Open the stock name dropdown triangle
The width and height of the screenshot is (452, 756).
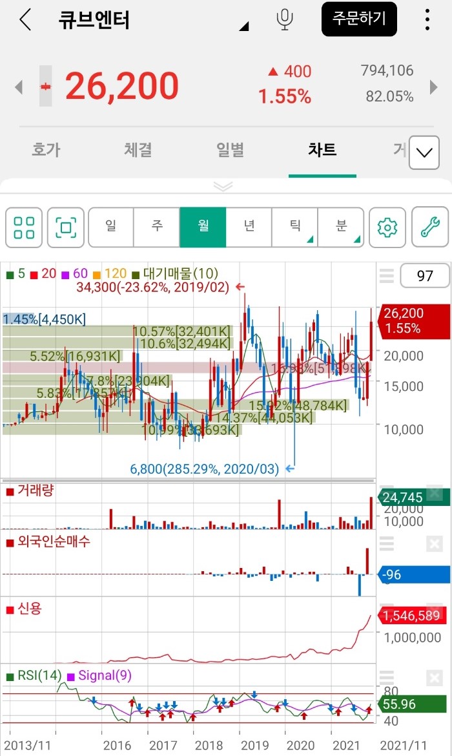pyautogui.click(x=244, y=26)
